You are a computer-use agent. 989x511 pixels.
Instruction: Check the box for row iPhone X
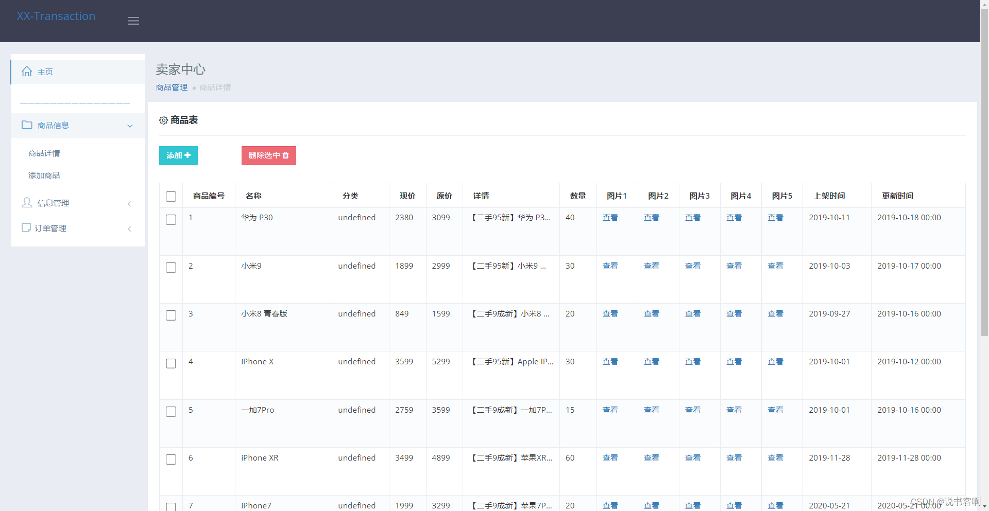171,363
